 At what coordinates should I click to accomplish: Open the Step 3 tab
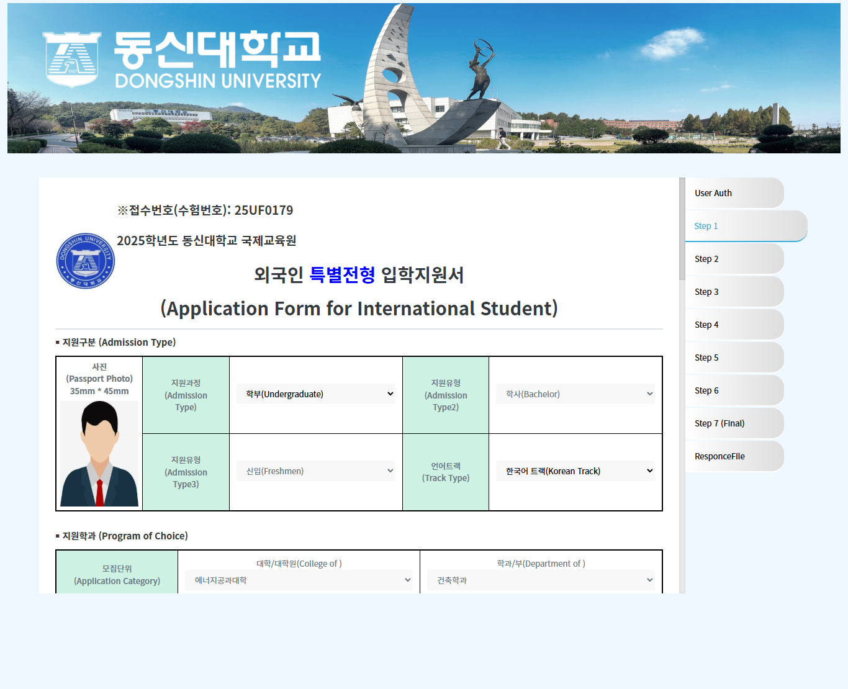[734, 292]
